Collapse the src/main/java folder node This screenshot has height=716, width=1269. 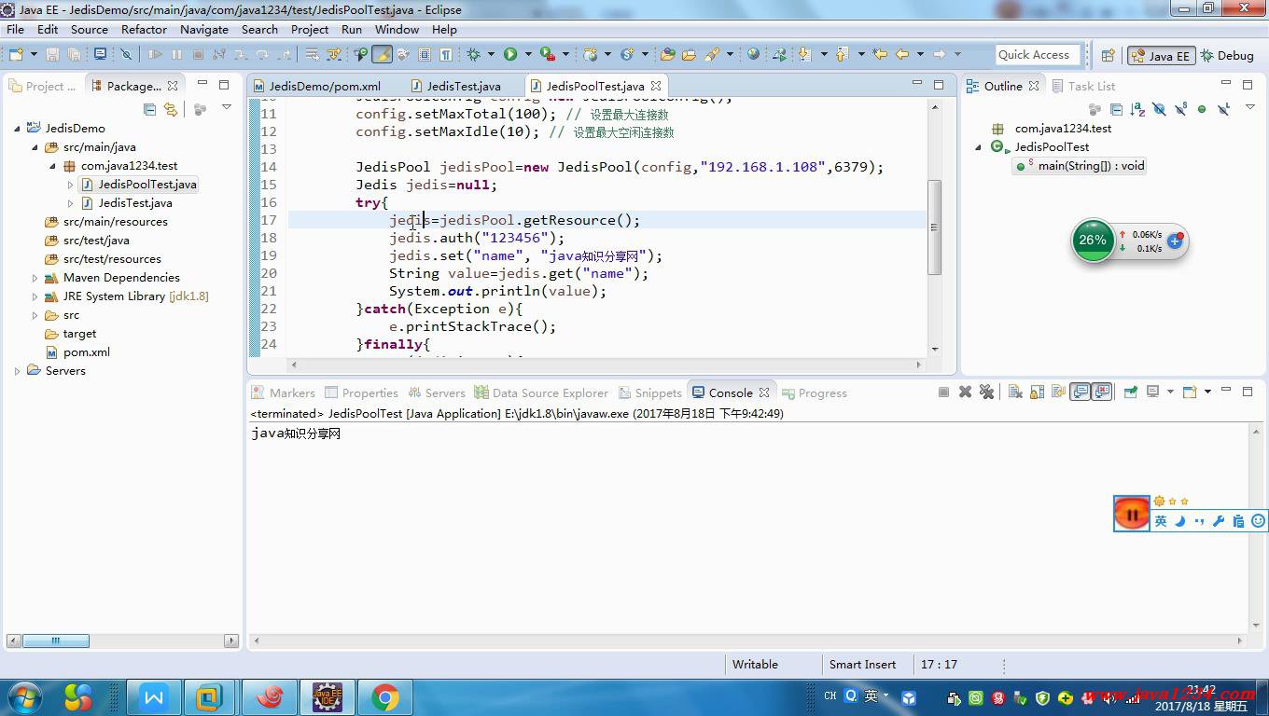point(35,147)
